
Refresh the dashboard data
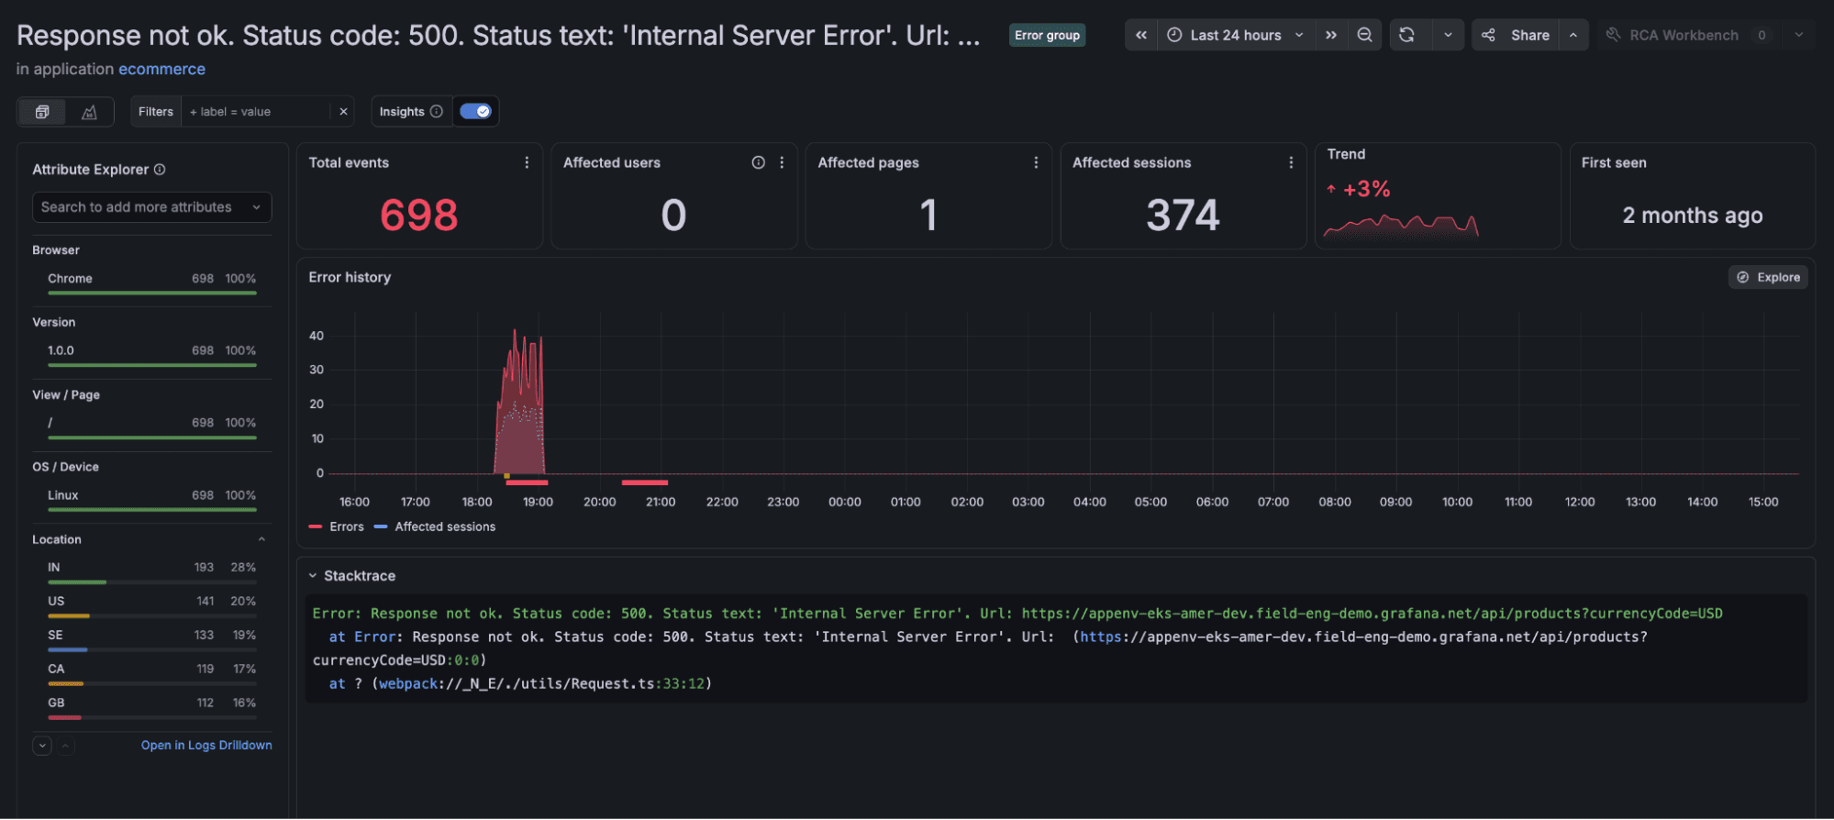(x=1406, y=35)
